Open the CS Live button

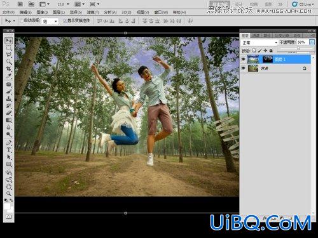coord(303,4)
